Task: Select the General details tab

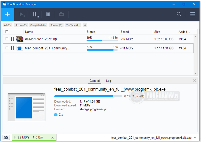Action: click(x=94, y=81)
